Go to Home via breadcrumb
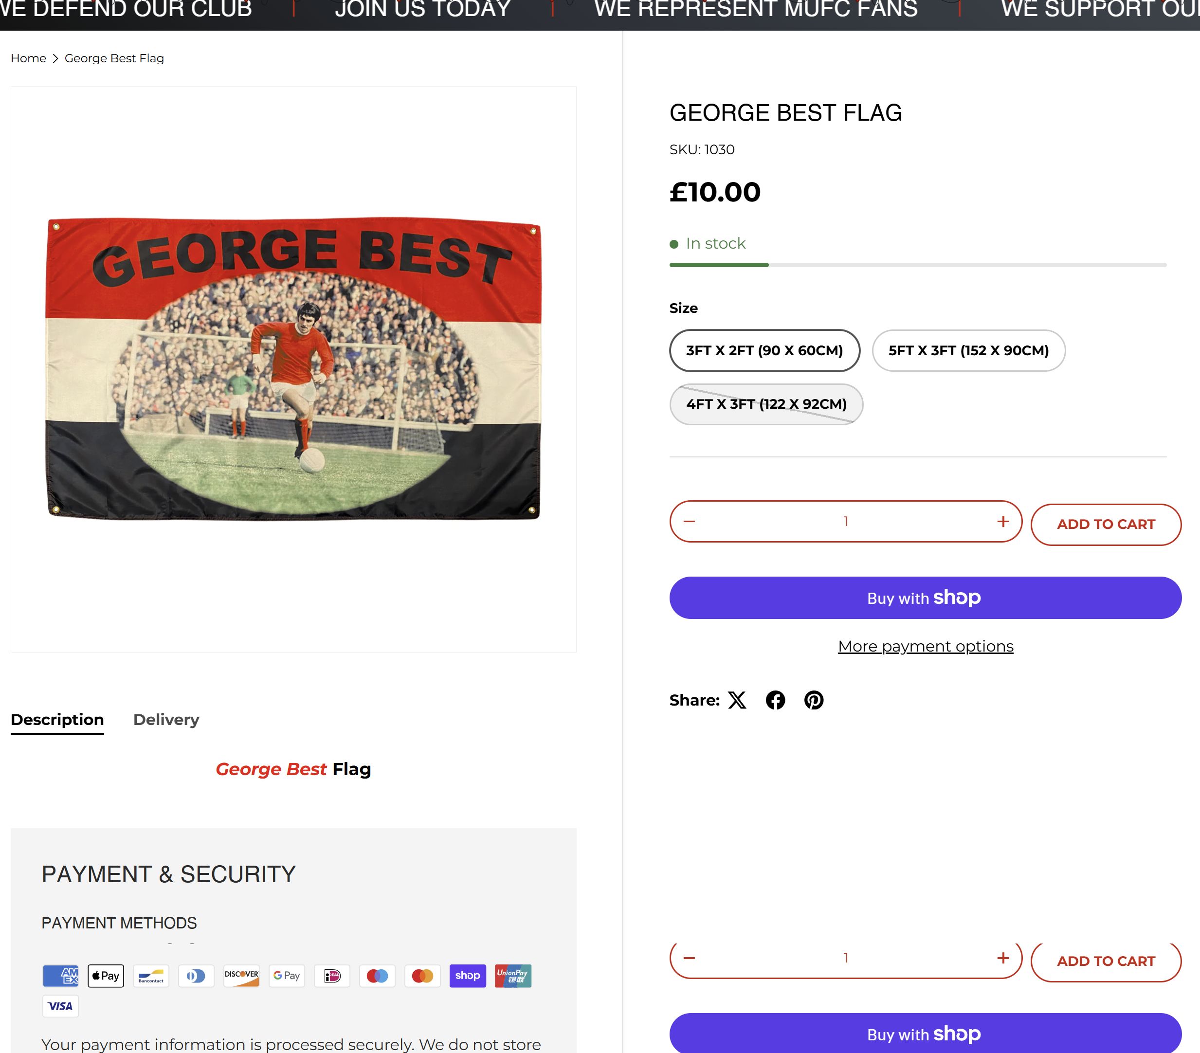 (x=28, y=58)
